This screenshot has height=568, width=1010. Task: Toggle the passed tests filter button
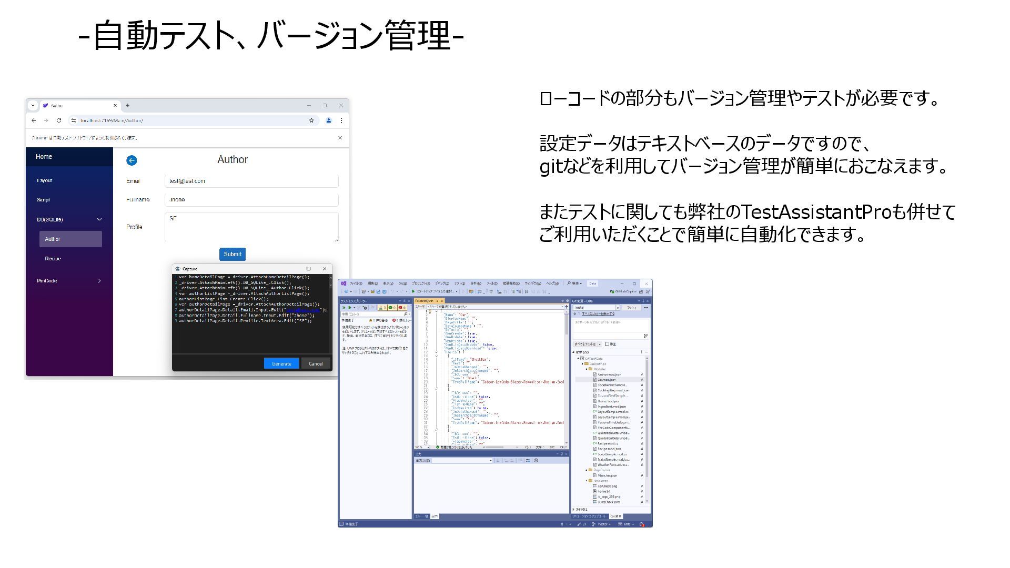point(392,308)
